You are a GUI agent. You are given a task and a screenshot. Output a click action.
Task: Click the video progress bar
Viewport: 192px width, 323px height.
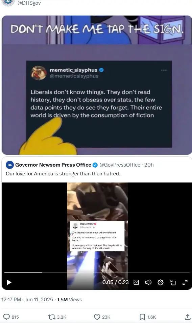(97, 272)
